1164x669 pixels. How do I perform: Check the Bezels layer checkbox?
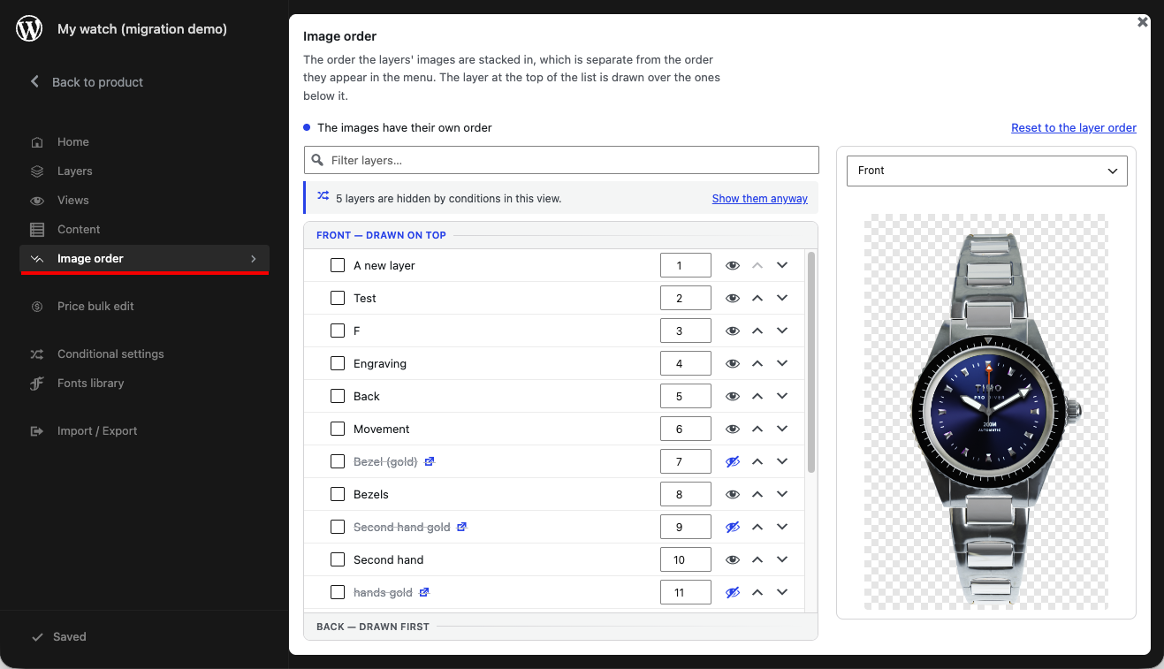[338, 494]
